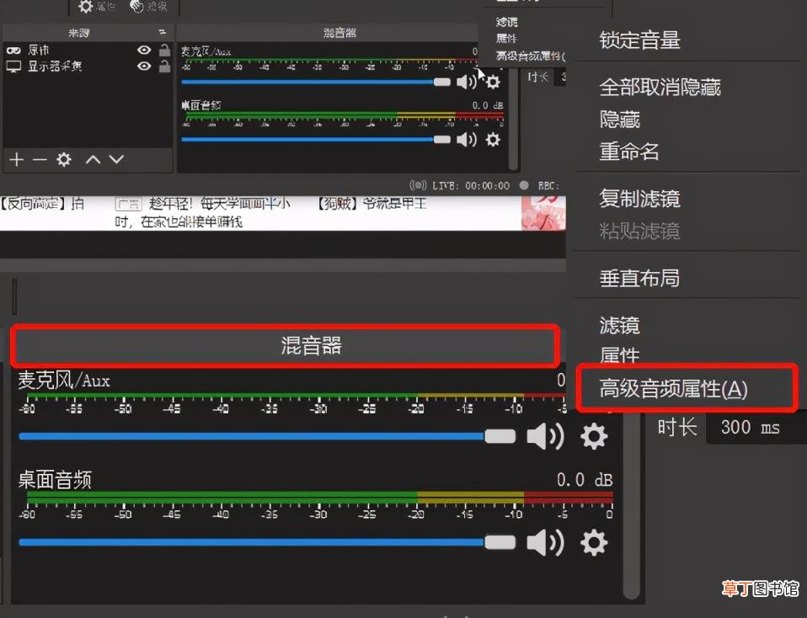Click the 麦克风/Aux label in enlarged mixer
Image resolution: width=807 pixels, height=618 pixels.
64,381
